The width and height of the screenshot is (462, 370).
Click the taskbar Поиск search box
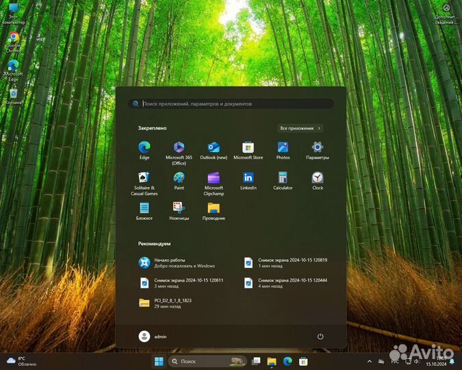pyautogui.click(x=207, y=361)
